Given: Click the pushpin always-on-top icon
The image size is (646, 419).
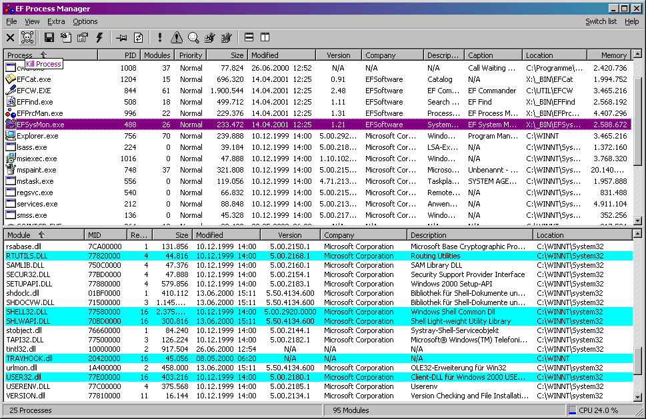Looking at the screenshot, I should click(x=121, y=38).
